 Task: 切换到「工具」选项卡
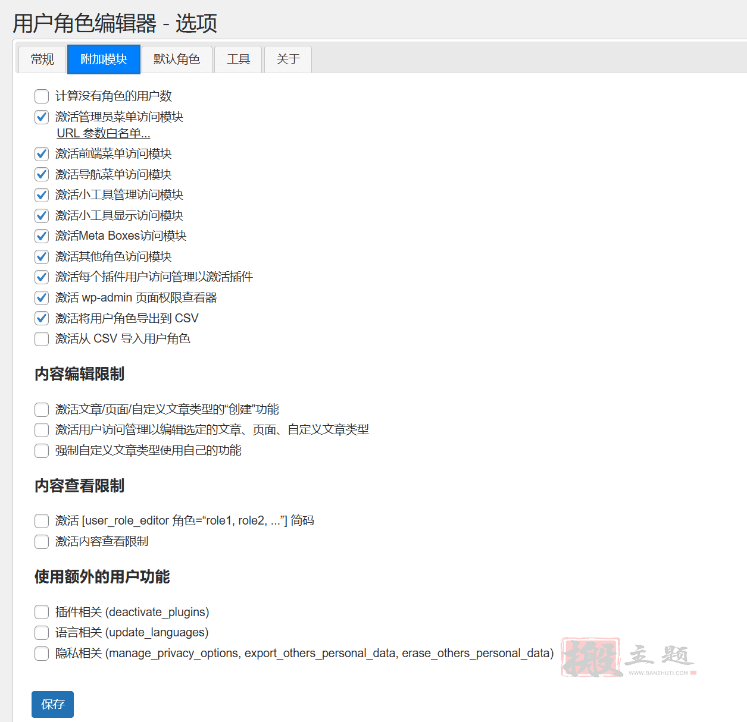click(237, 59)
